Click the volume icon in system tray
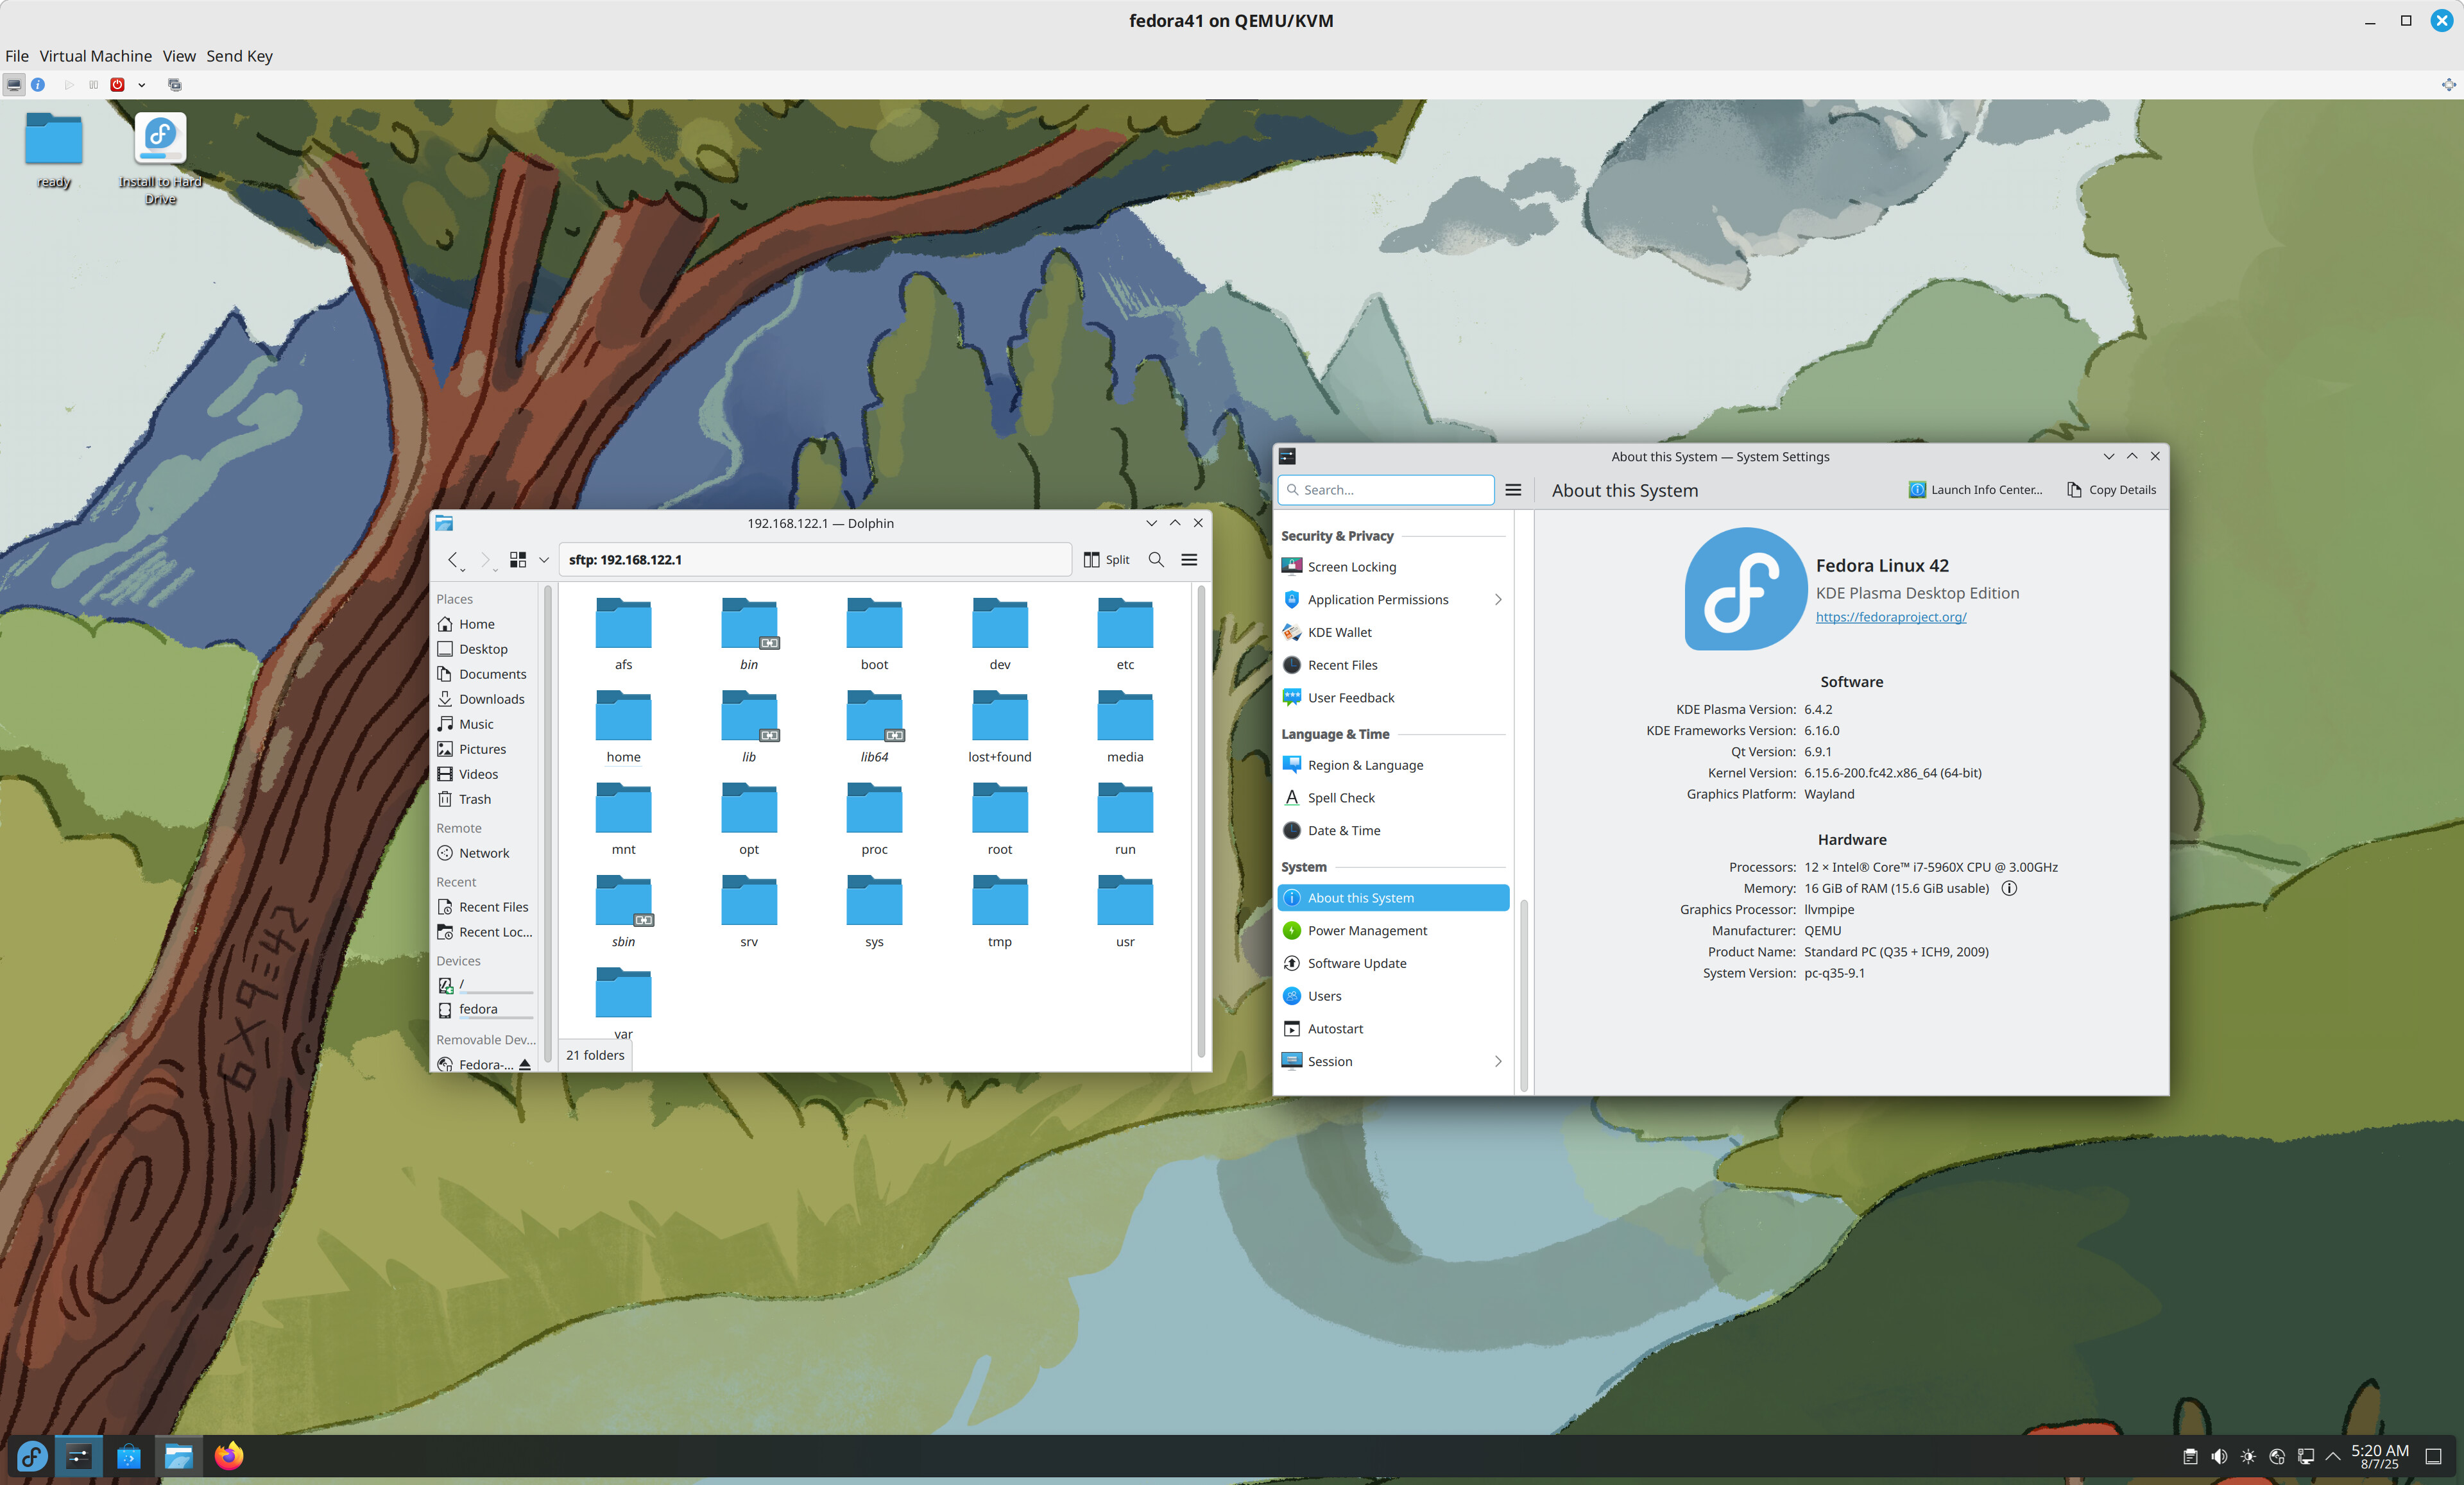The image size is (2464, 1485). (2219, 1456)
